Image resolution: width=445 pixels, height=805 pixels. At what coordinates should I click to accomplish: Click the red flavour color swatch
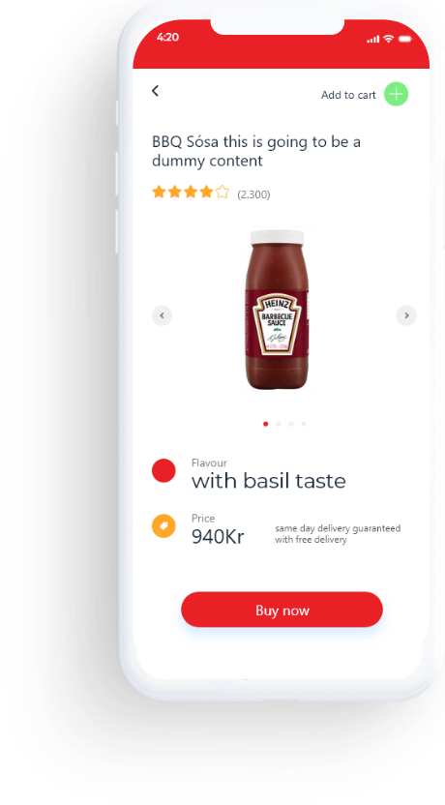click(163, 471)
